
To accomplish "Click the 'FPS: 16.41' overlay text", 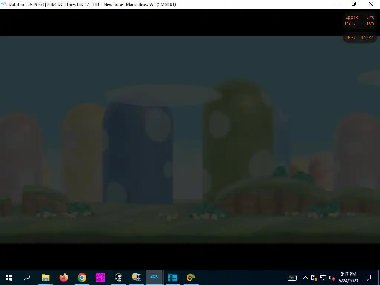I will (x=360, y=37).
